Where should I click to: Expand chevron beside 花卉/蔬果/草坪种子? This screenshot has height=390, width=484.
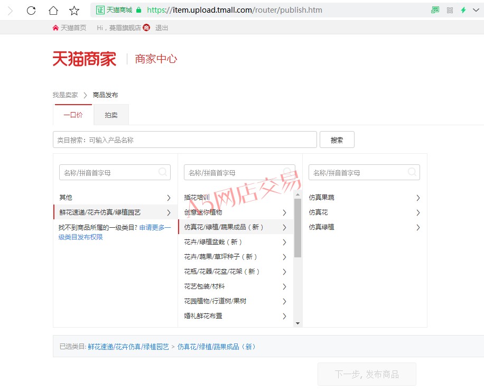click(284, 257)
